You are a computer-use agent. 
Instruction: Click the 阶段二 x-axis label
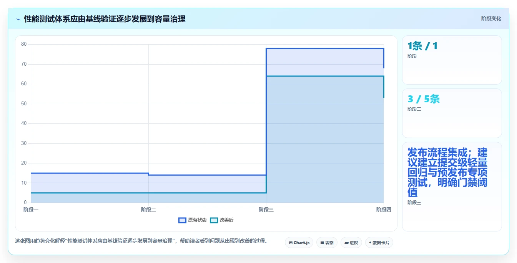pos(148,210)
